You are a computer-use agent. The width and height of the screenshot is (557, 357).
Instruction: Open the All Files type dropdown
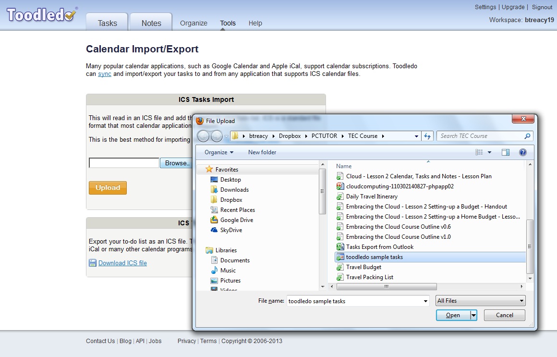(480, 301)
